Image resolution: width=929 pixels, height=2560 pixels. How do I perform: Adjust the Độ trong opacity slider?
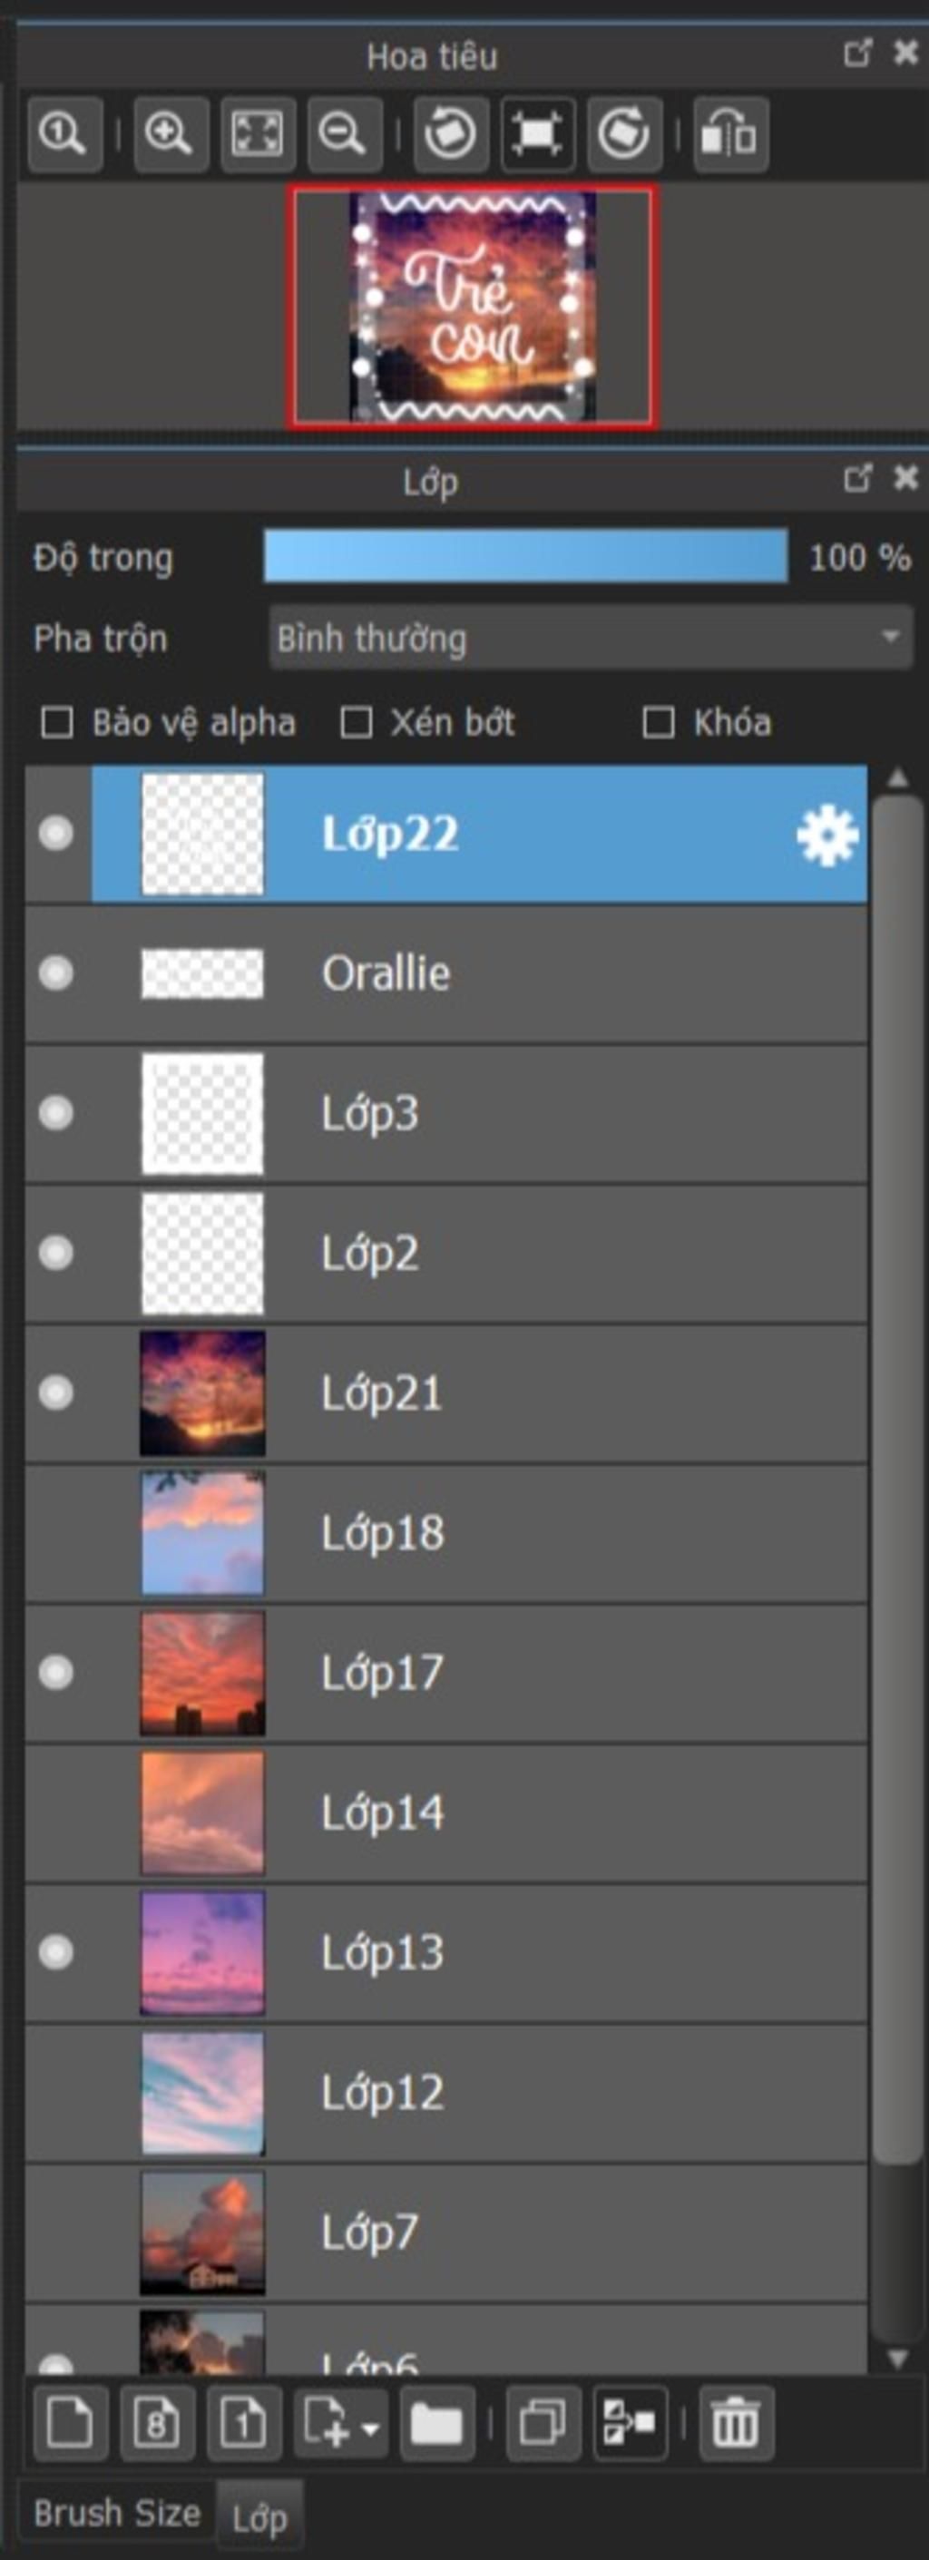[525, 555]
